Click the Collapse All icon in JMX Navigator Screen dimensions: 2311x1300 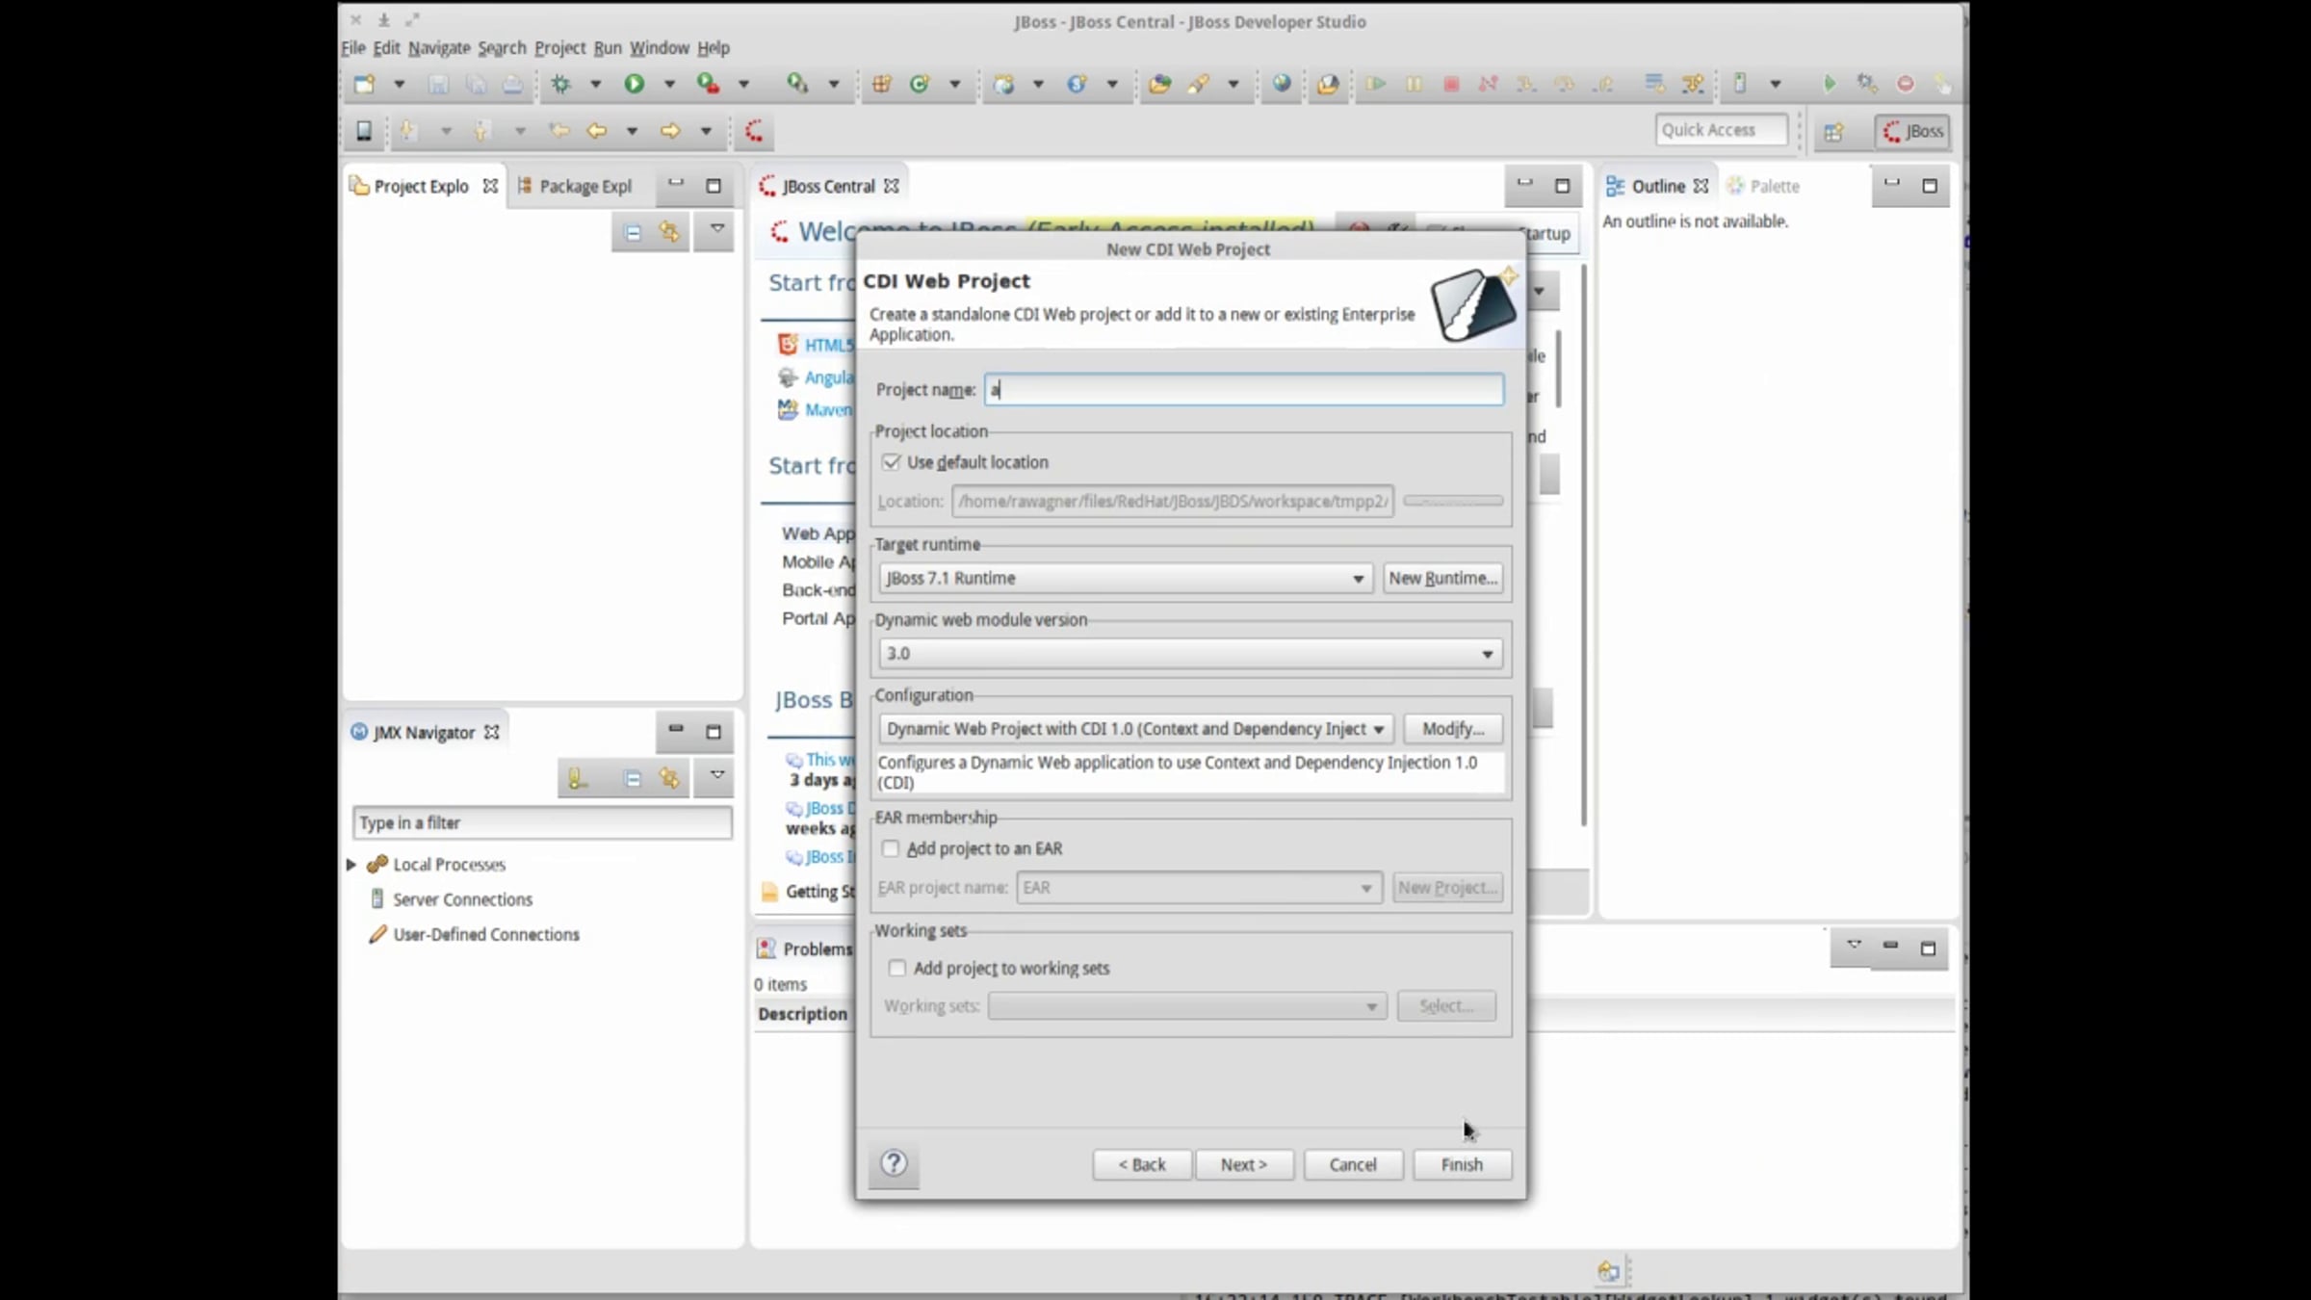point(633,778)
